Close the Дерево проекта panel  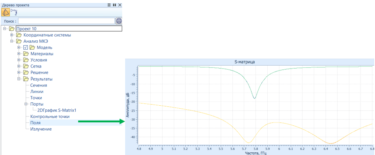(120, 5)
